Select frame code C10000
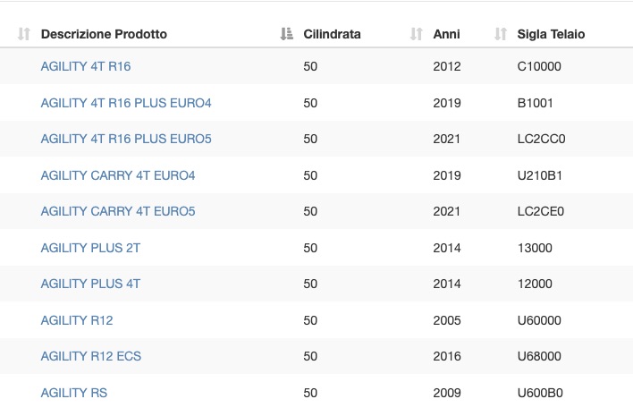Viewport: 633px width, 416px height. [x=539, y=66]
